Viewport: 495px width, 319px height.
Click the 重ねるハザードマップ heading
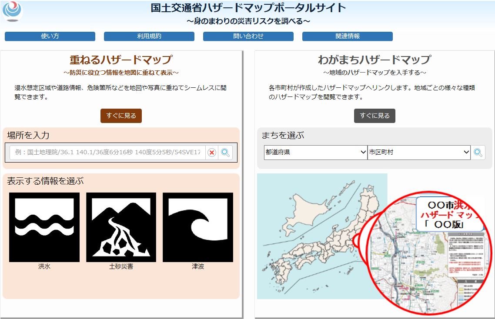click(x=121, y=60)
